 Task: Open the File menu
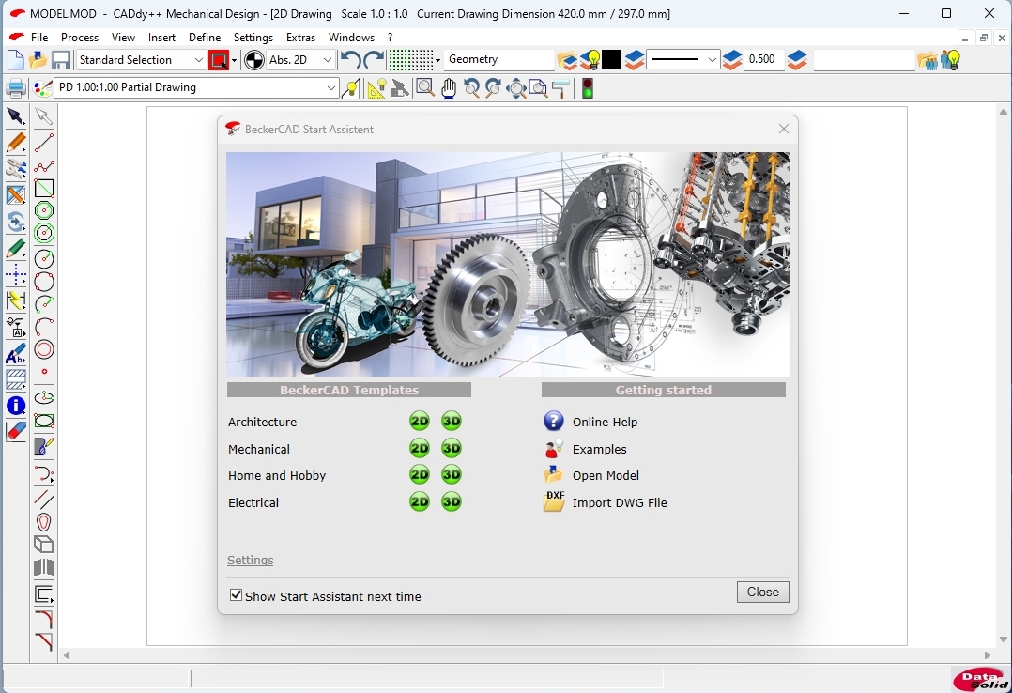(39, 38)
